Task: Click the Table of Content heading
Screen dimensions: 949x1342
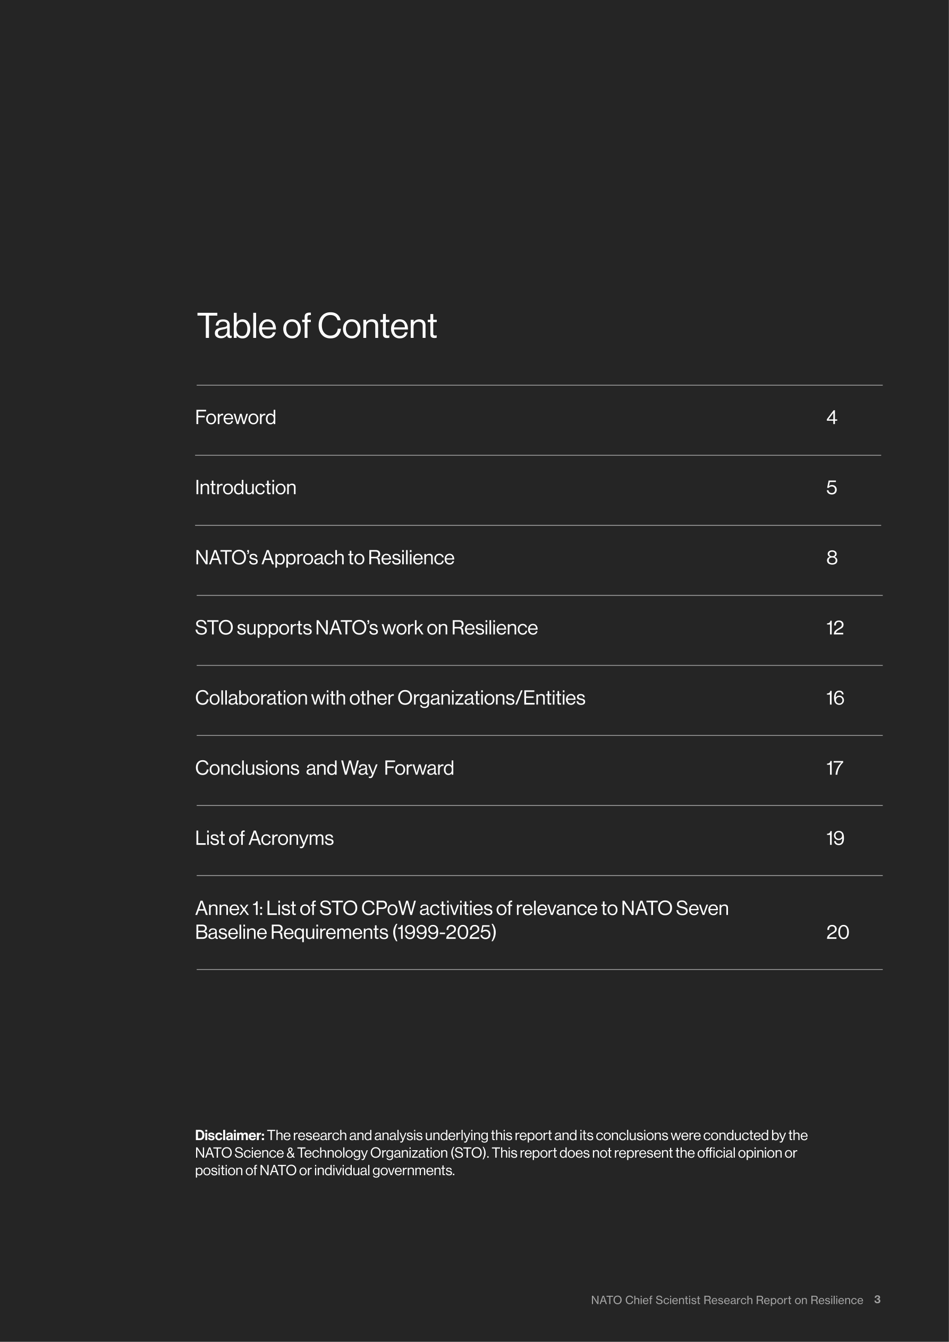Action: [x=317, y=326]
